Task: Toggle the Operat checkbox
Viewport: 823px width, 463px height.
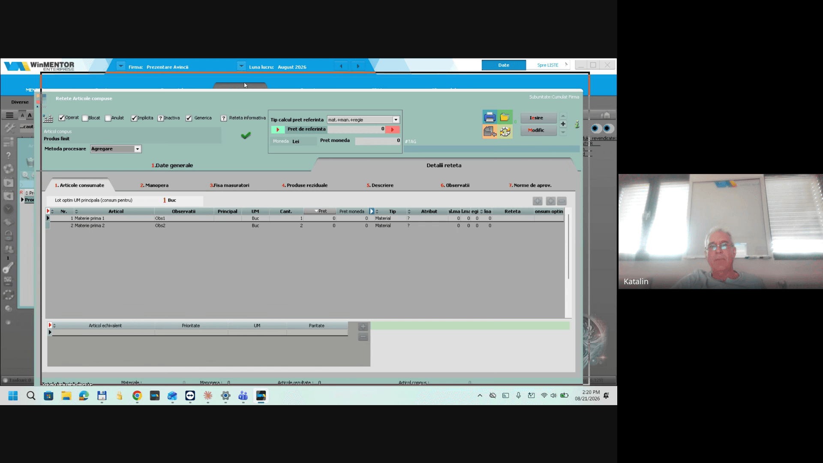Action: pyautogui.click(x=62, y=118)
